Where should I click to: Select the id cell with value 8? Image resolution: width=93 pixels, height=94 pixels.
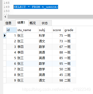click(11, 75)
